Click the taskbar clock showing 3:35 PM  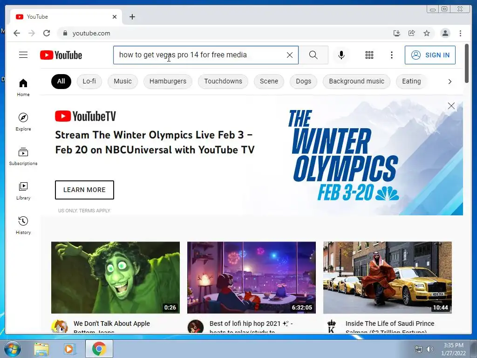coord(453,349)
